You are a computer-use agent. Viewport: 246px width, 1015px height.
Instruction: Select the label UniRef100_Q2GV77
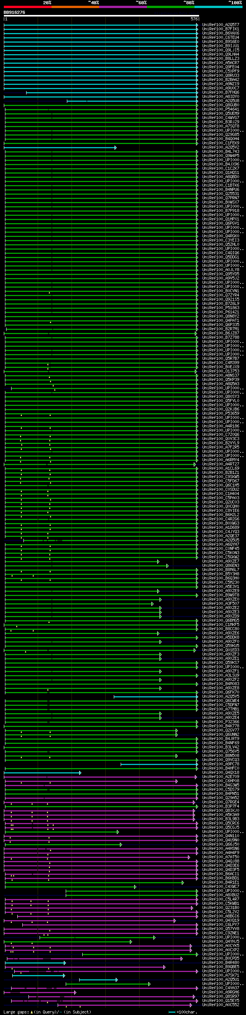221,730
